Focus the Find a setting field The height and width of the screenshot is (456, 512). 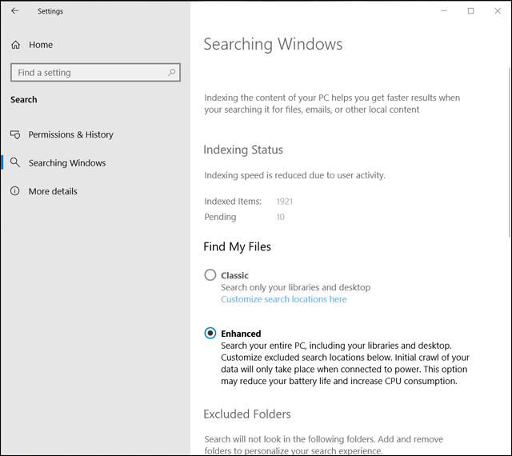[x=88, y=73]
